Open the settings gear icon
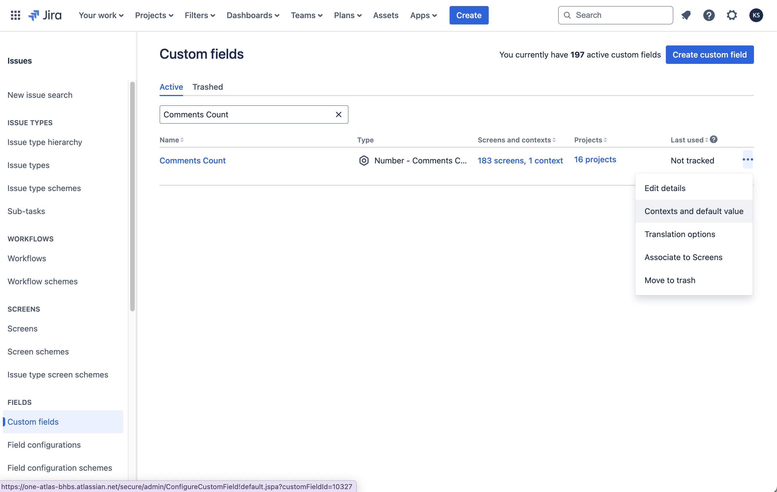This screenshot has width=777, height=492. click(x=731, y=15)
